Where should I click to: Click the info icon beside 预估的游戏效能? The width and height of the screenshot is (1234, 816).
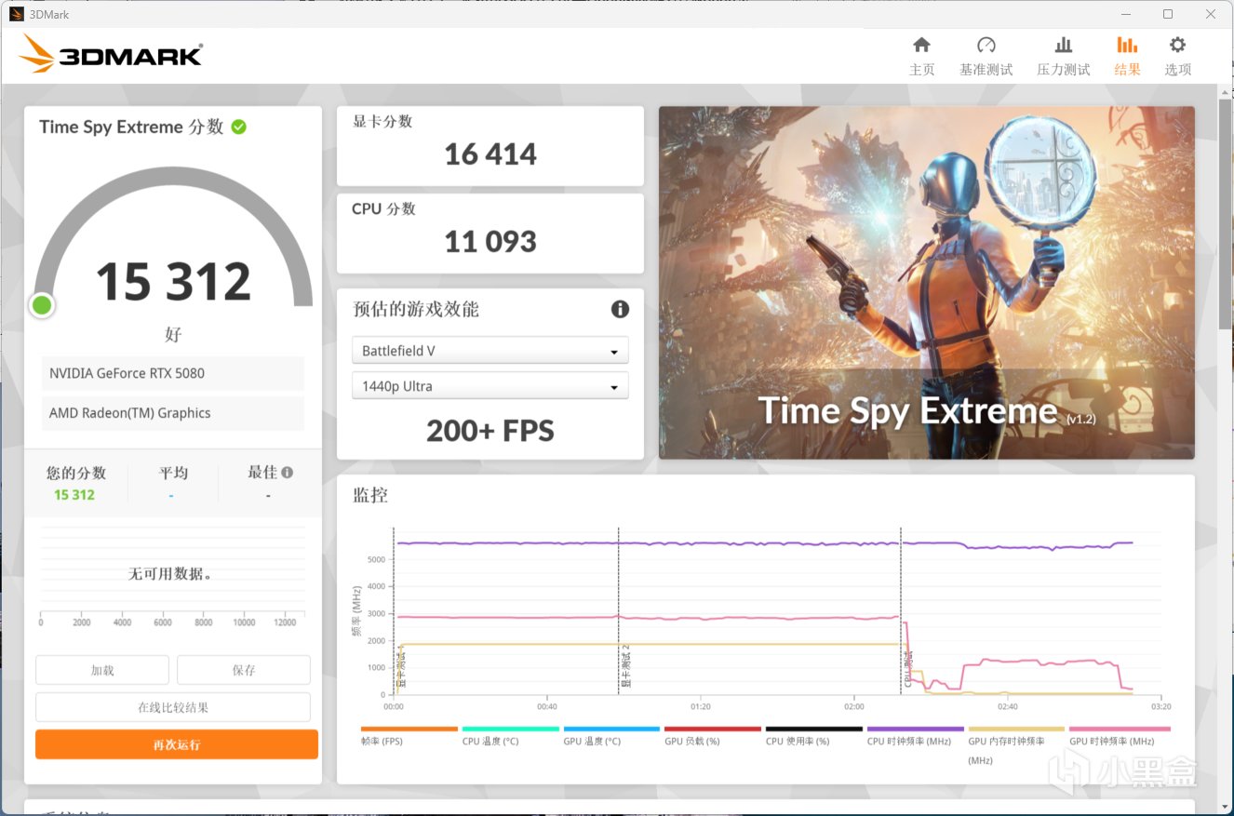click(x=620, y=310)
